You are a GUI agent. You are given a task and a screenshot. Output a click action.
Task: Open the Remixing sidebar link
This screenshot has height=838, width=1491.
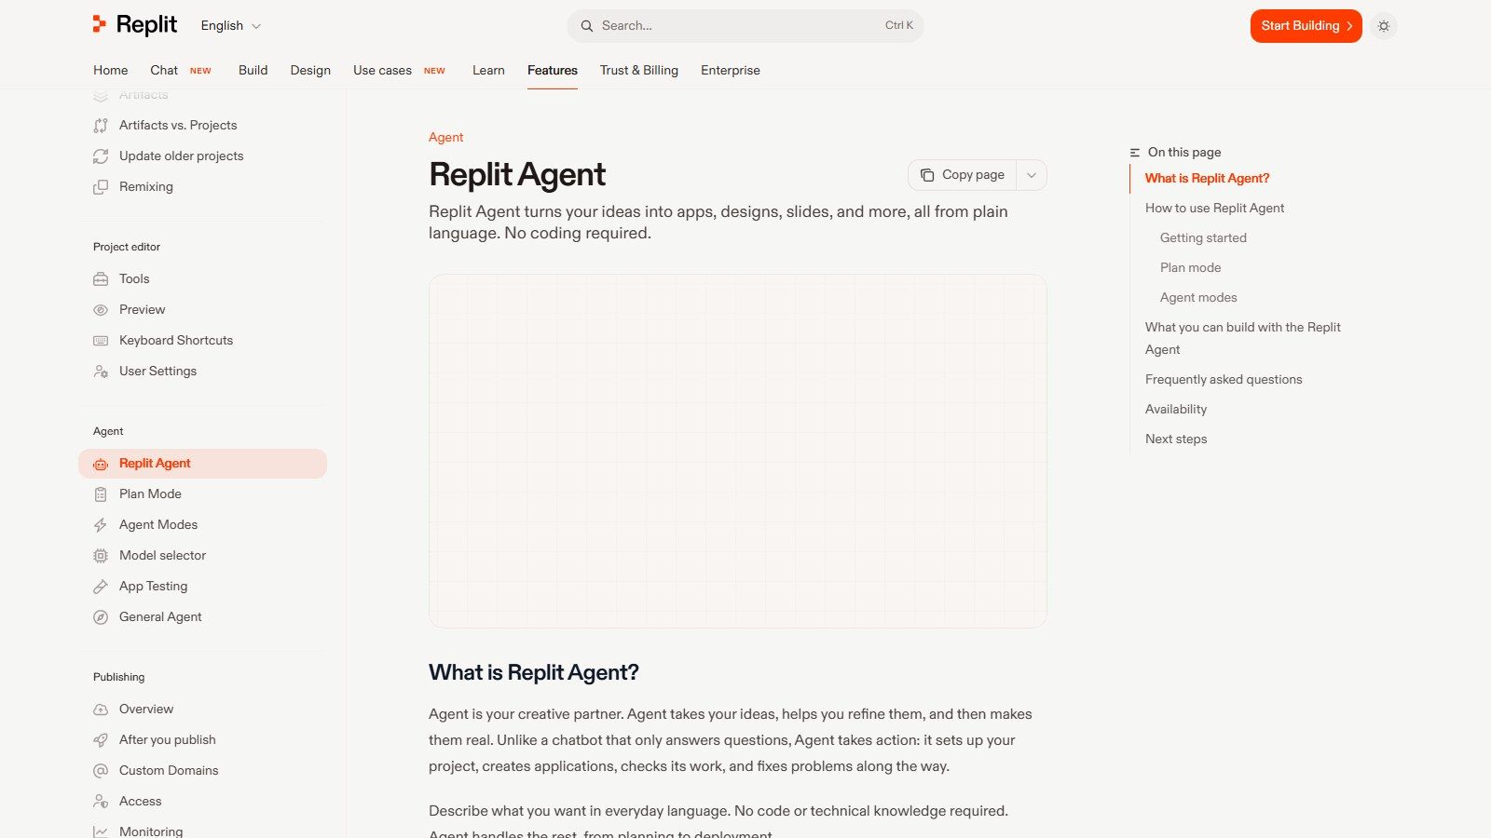(203, 187)
